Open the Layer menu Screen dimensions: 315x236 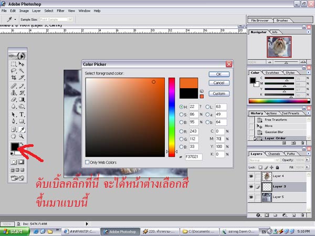[36, 11]
